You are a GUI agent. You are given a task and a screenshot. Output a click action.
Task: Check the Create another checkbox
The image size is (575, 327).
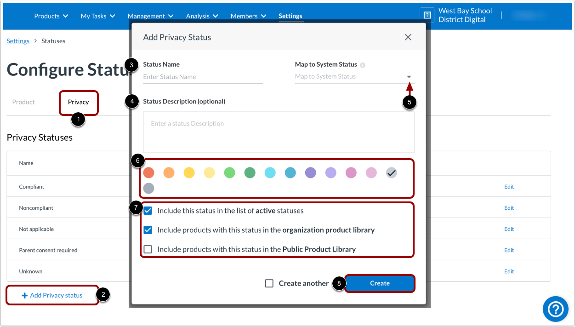pos(269,283)
